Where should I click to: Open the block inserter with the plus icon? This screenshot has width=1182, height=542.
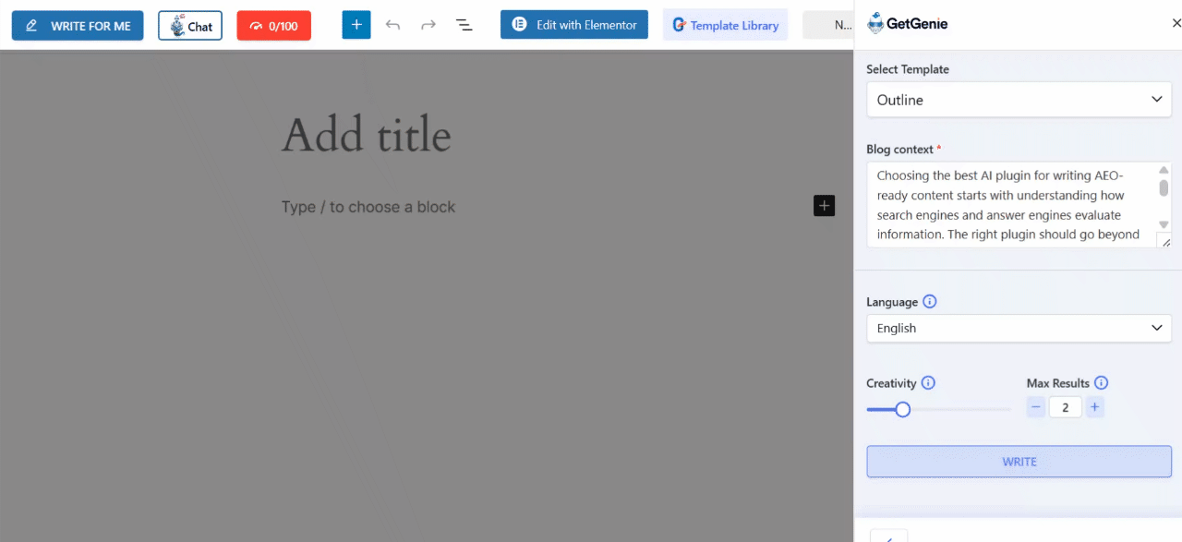tap(356, 24)
